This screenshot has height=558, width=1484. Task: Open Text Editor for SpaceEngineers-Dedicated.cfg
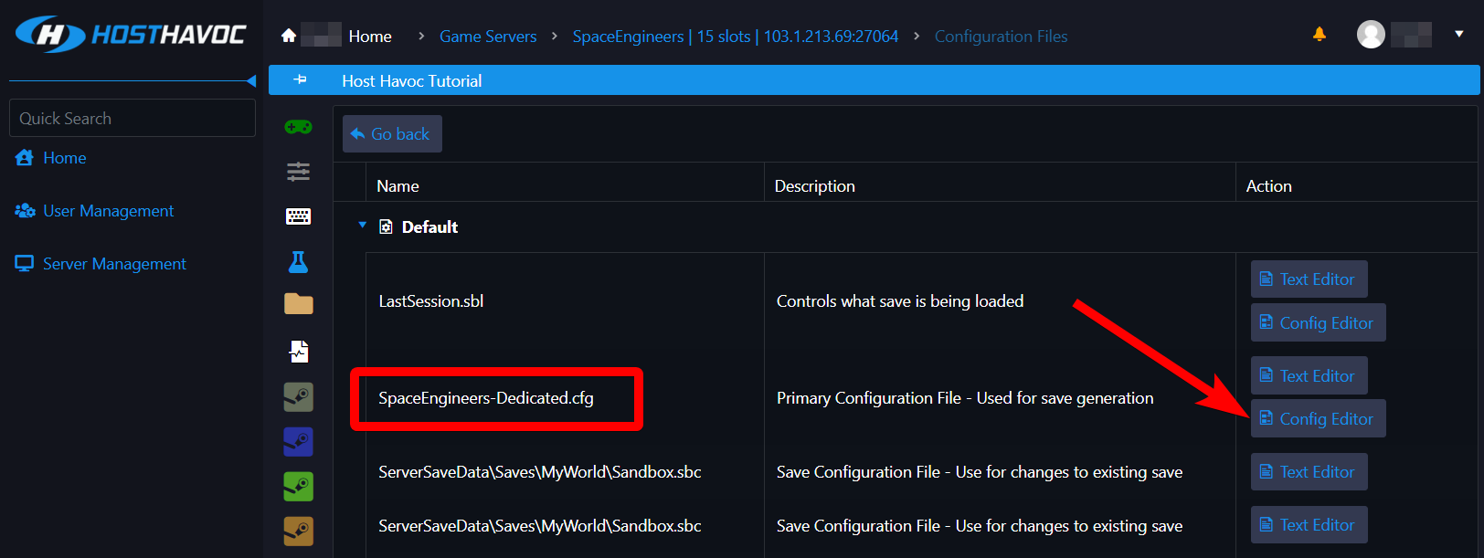pos(1309,376)
